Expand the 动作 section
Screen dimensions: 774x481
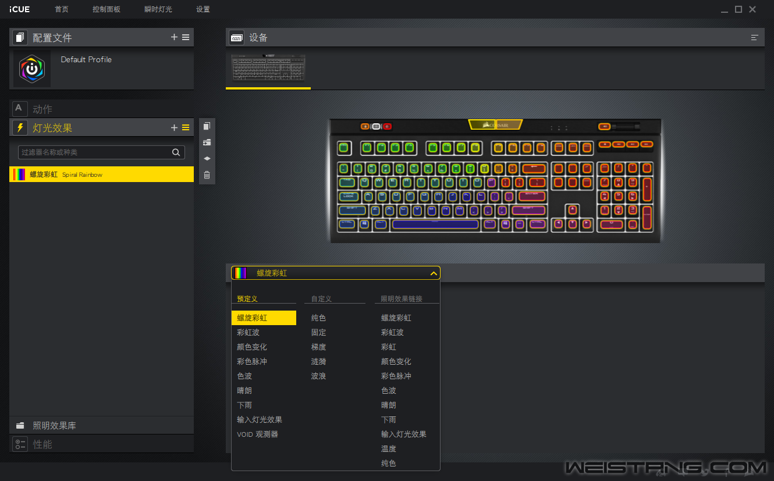click(x=42, y=109)
